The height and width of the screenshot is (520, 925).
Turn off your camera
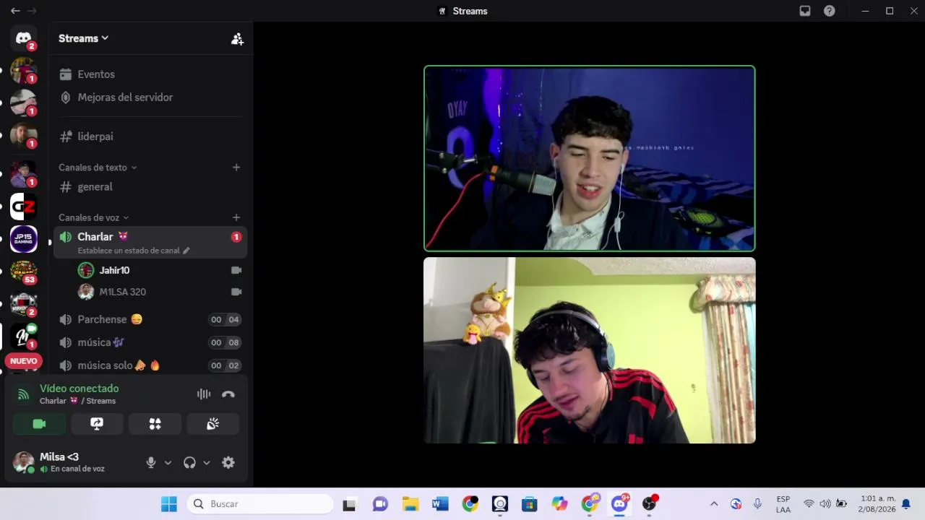click(x=39, y=424)
